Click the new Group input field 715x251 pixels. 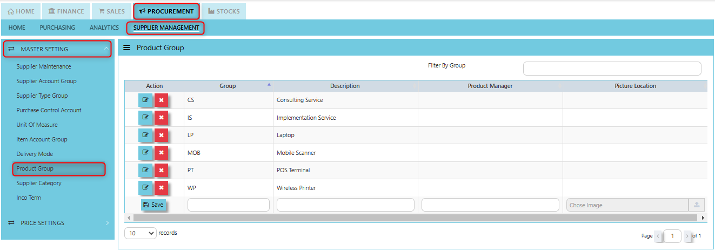229,205
